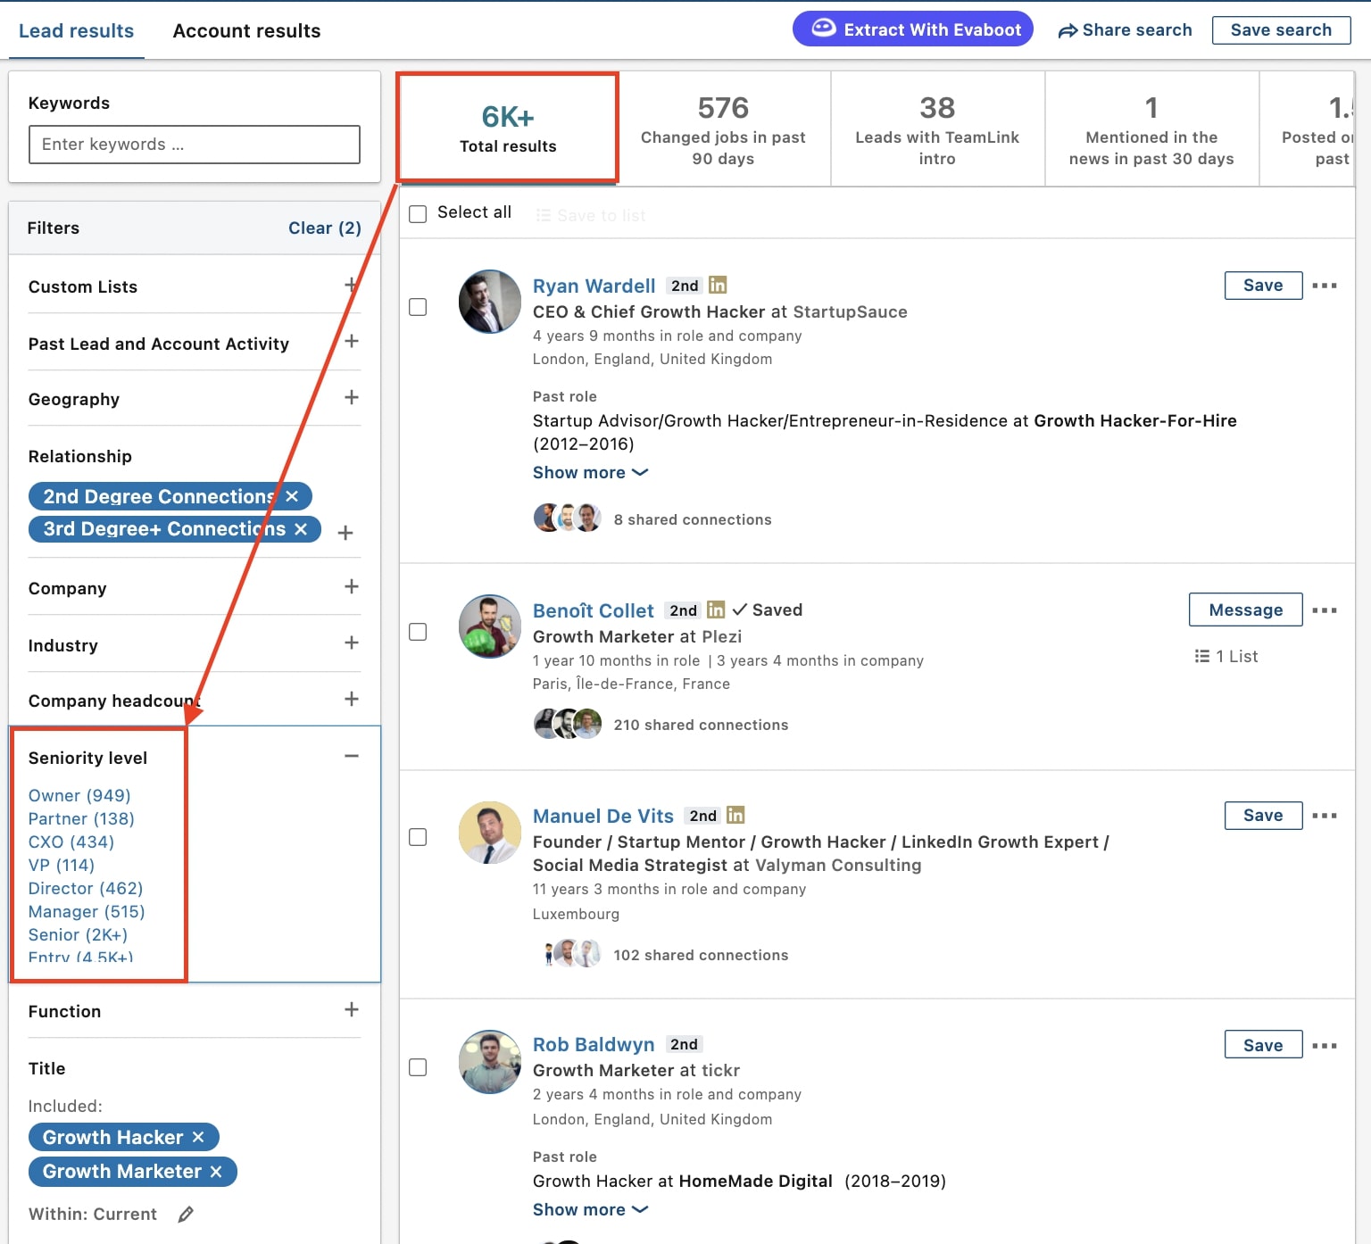Select Mentioned in the news tab
Image resolution: width=1371 pixels, height=1244 pixels.
pyautogui.click(x=1151, y=129)
